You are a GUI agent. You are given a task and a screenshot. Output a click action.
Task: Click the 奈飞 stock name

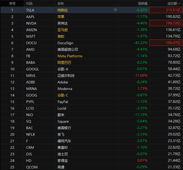point(61,134)
